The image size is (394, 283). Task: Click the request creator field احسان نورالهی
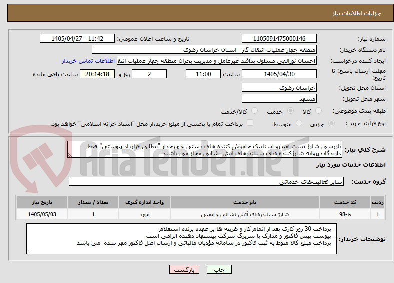coord(217,61)
